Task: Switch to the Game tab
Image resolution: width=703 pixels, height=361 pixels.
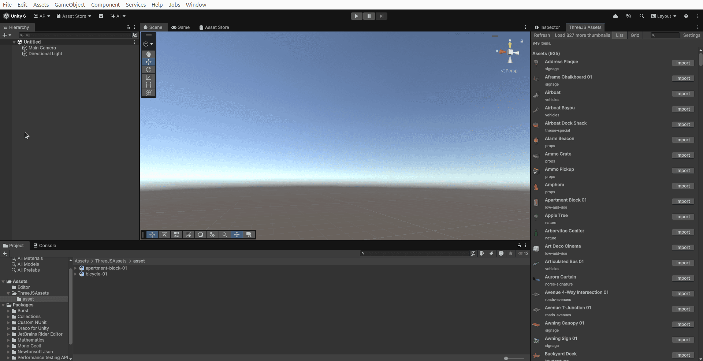Action: (x=181, y=27)
